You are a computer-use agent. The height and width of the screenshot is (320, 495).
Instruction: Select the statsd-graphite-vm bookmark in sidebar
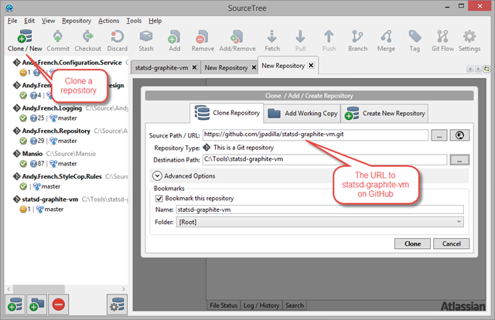[49, 199]
